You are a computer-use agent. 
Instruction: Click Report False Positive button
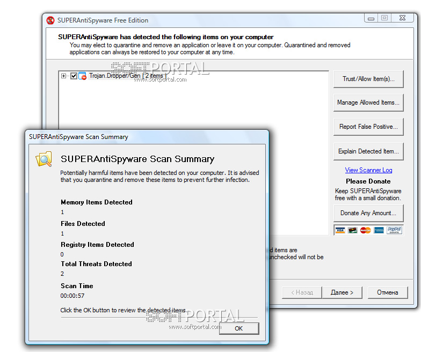coord(368,127)
